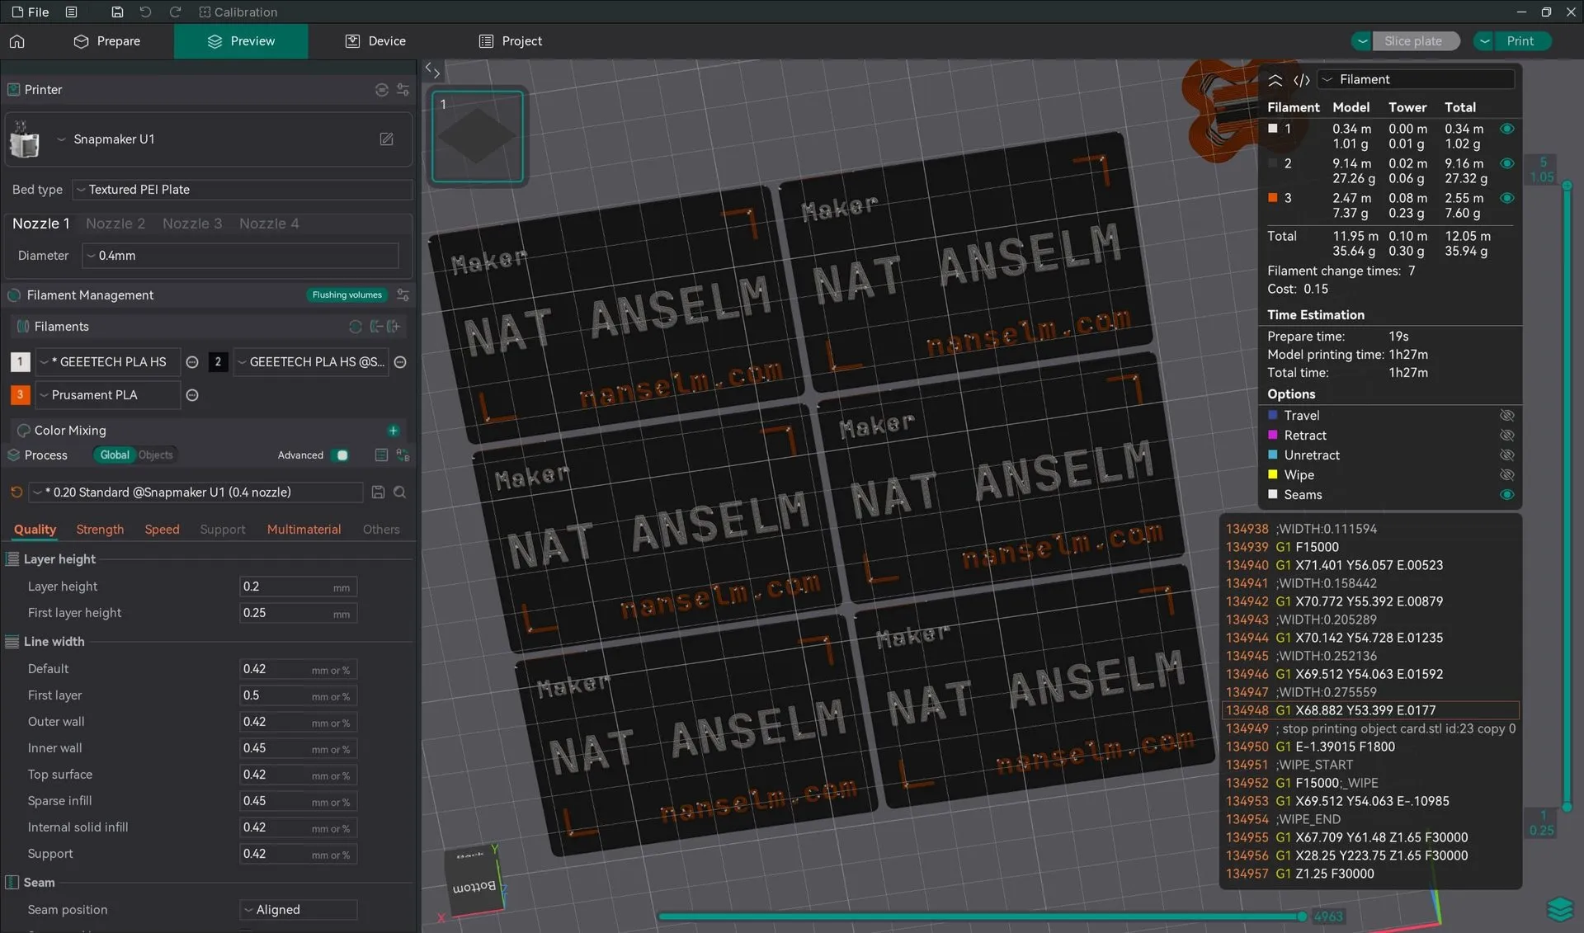Screen dimensions: 1584x933
Task: Click the printer connection icon in Printer header
Action: [381, 90]
